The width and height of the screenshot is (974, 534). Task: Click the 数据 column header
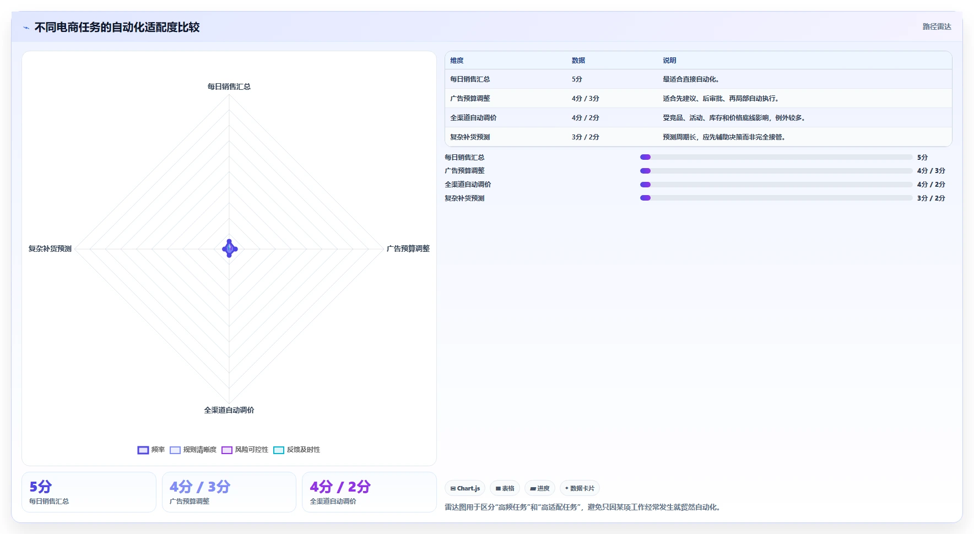(578, 61)
